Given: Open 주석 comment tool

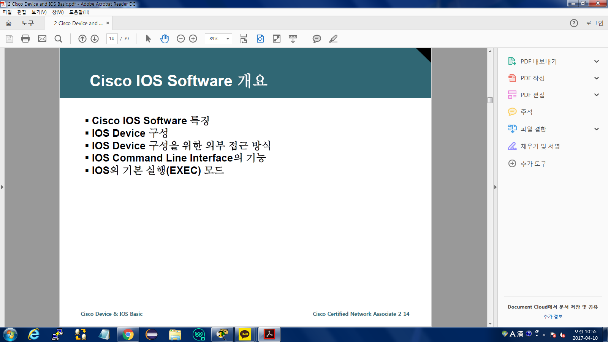Looking at the screenshot, I should coord(526,112).
